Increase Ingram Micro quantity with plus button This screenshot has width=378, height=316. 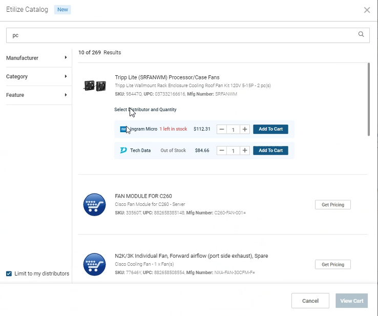(x=245, y=129)
